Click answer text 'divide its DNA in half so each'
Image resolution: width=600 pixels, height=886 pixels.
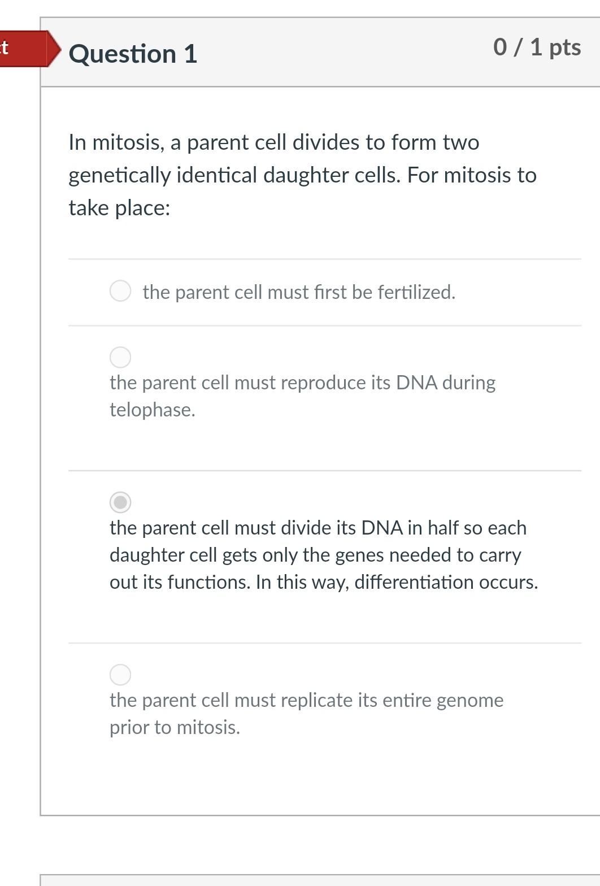(x=318, y=528)
